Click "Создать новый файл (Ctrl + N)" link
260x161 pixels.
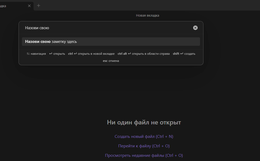coord(144,137)
